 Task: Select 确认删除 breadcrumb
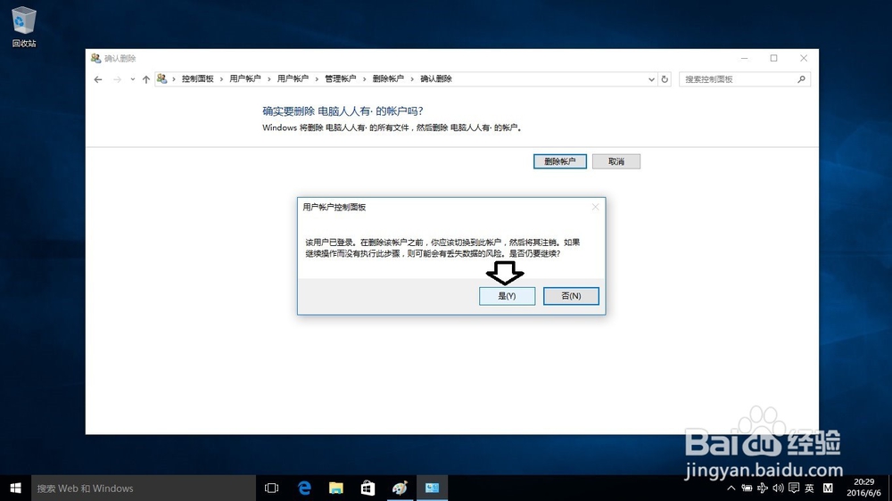coord(436,79)
